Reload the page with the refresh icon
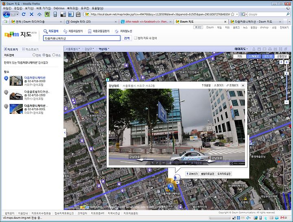The width and height of the screenshot is (293, 222). click(x=24, y=14)
